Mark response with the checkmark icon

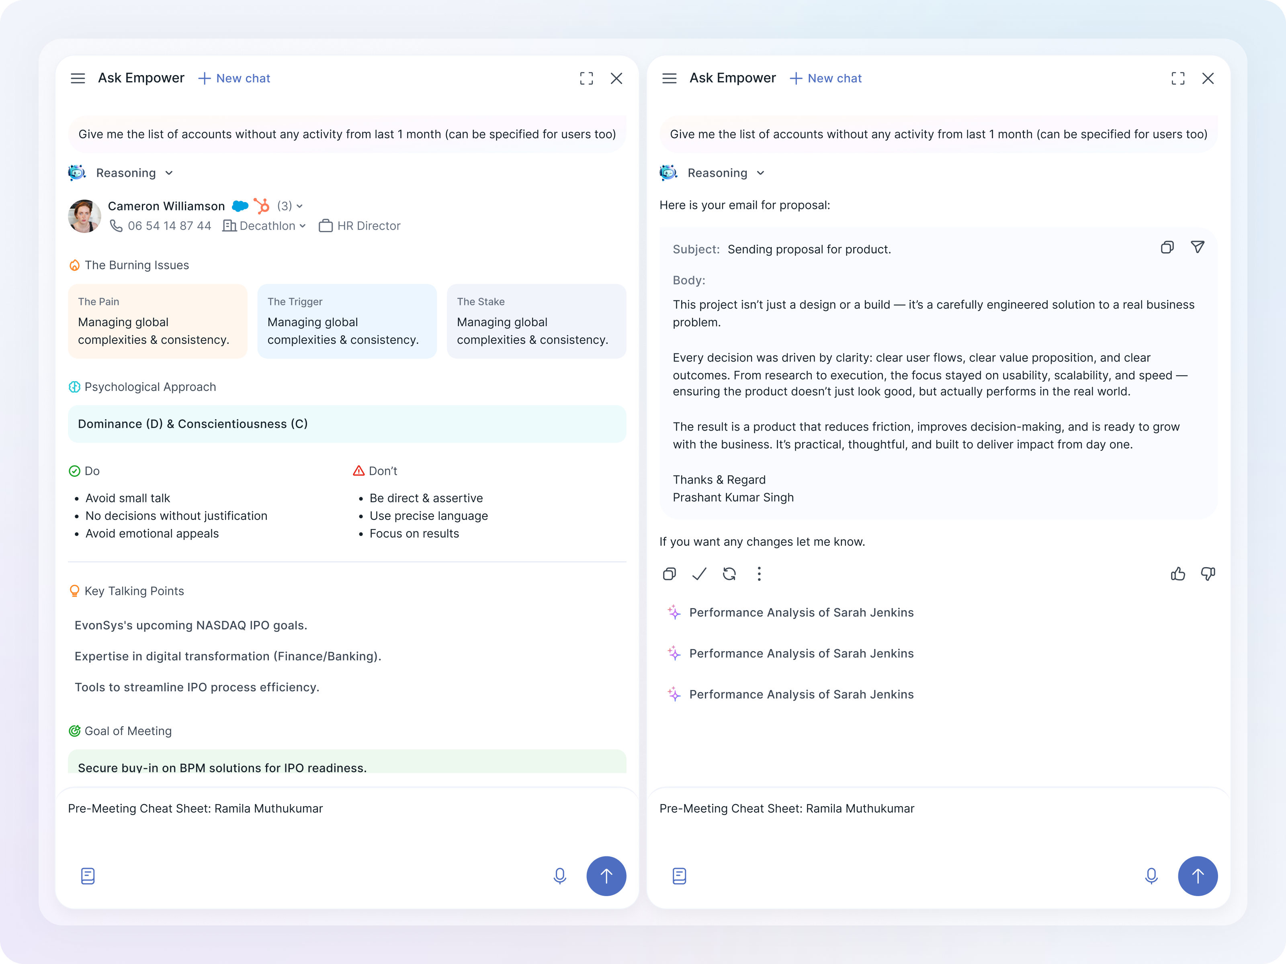tap(699, 574)
